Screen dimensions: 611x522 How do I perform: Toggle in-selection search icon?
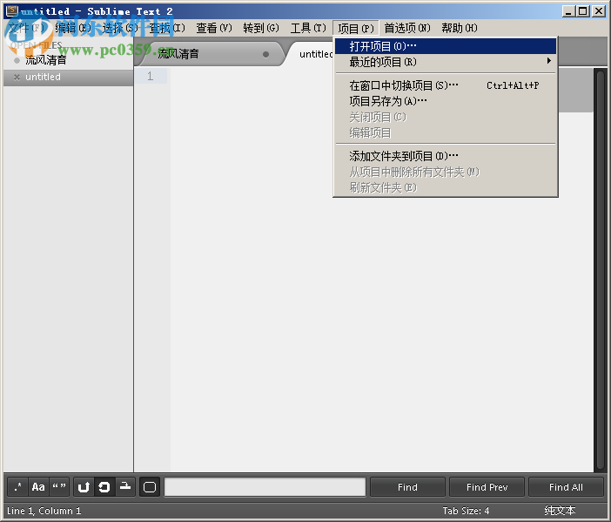point(125,487)
